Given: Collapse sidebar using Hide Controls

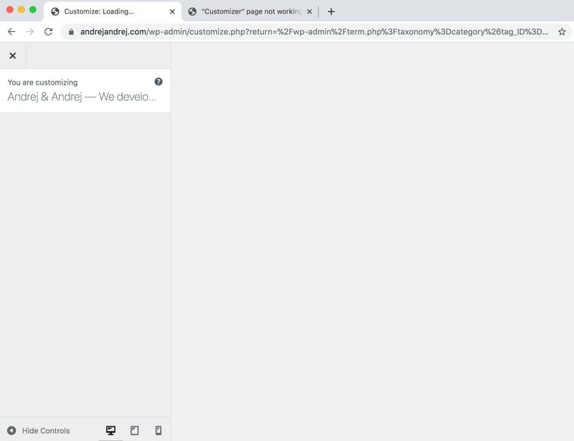Looking at the screenshot, I should pos(39,430).
